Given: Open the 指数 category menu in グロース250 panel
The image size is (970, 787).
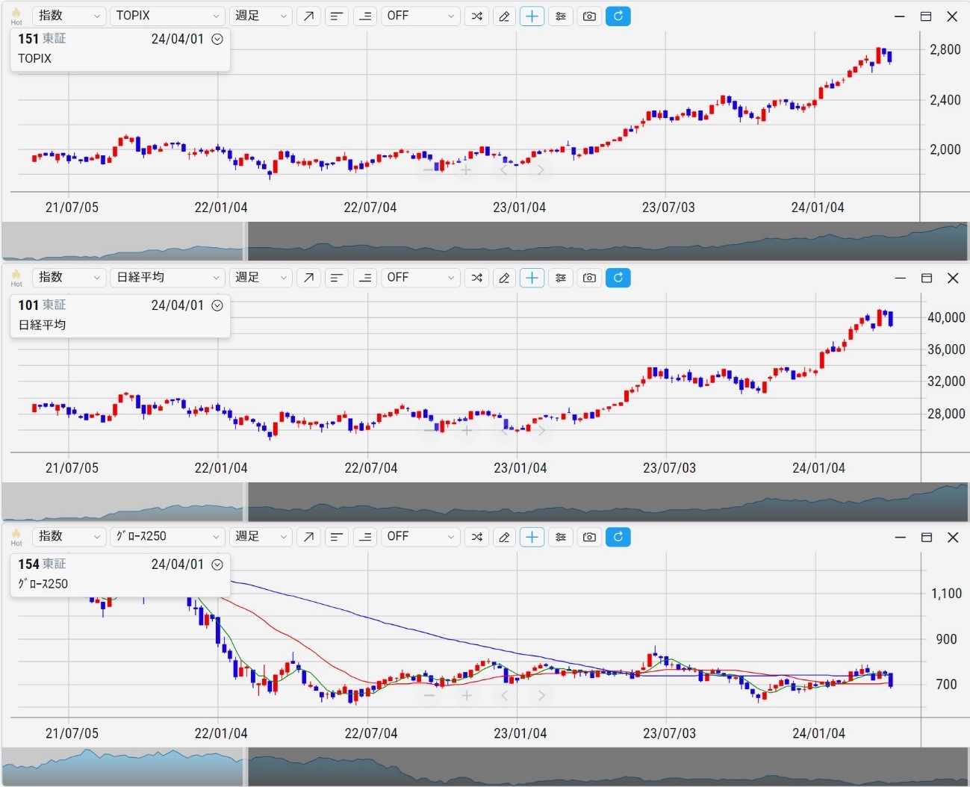Looking at the screenshot, I should [69, 537].
